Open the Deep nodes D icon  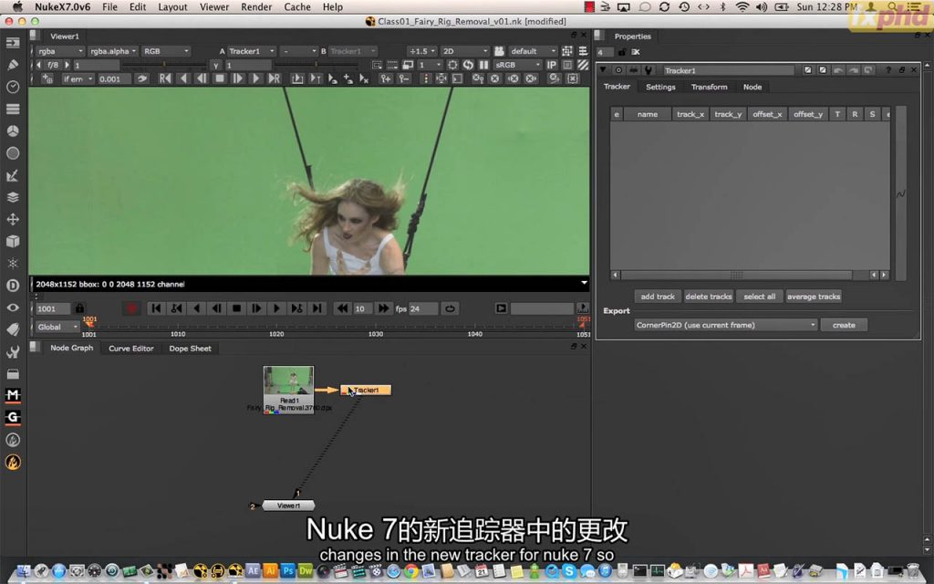click(x=13, y=286)
